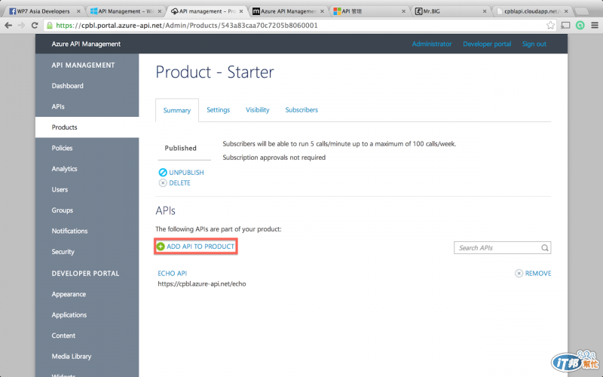This screenshot has height=377, width=603.
Task: Switch to API 管理 browser tab
Action: (x=369, y=11)
